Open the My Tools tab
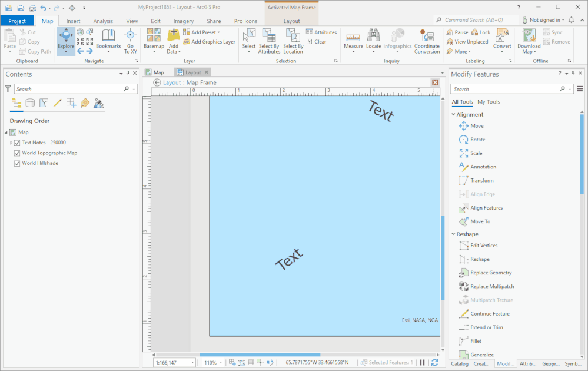Viewport: 588px width, 371px height. click(489, 102)
